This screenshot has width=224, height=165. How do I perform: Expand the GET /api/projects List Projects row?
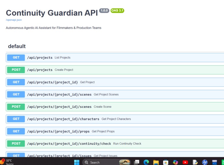[115, 58]
